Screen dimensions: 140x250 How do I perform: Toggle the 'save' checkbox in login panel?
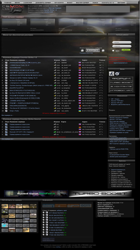[x=113, y=51]
